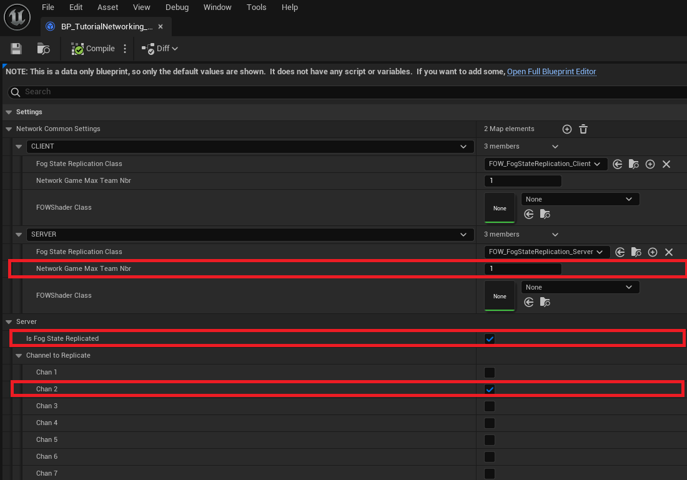The width and height of the screenshot is (687, 480).
Task: Uncheck the Chan 2 checkbox
Action: point(490,389)
